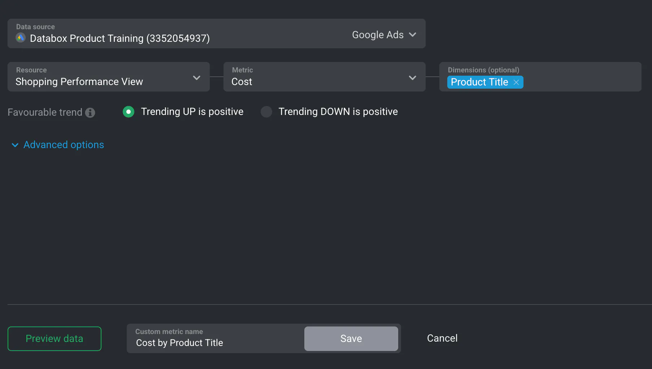Click the Google Ads source type label
The height and width of the screenshot is (369, 652).
pyautogui.click(x=378, y=35)
